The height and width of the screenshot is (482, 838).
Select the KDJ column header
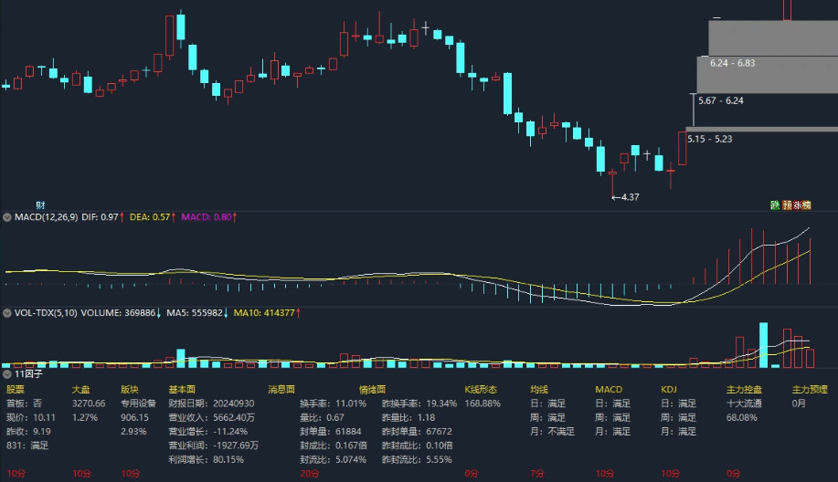(669, 390)
